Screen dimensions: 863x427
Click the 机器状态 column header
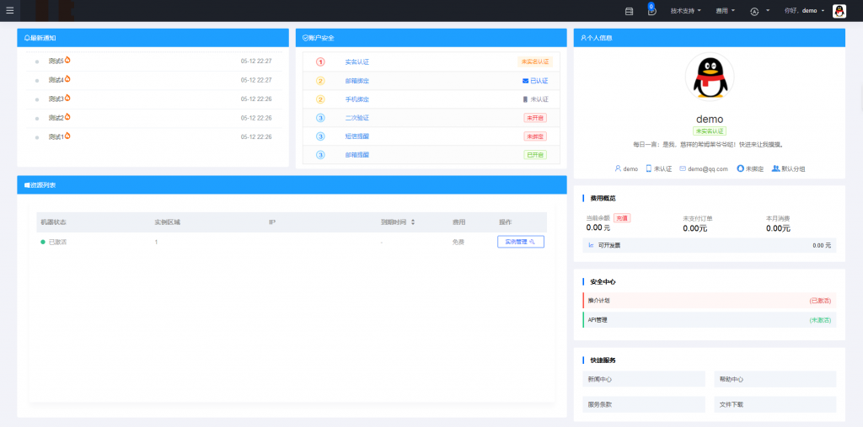click(53, 222)
